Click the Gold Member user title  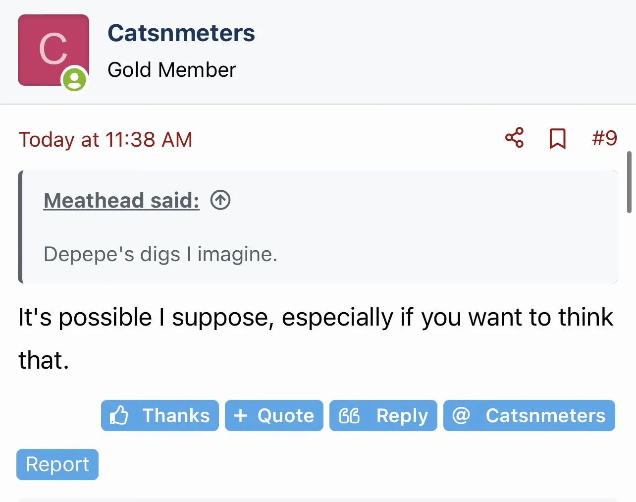[x=172, y=70]
